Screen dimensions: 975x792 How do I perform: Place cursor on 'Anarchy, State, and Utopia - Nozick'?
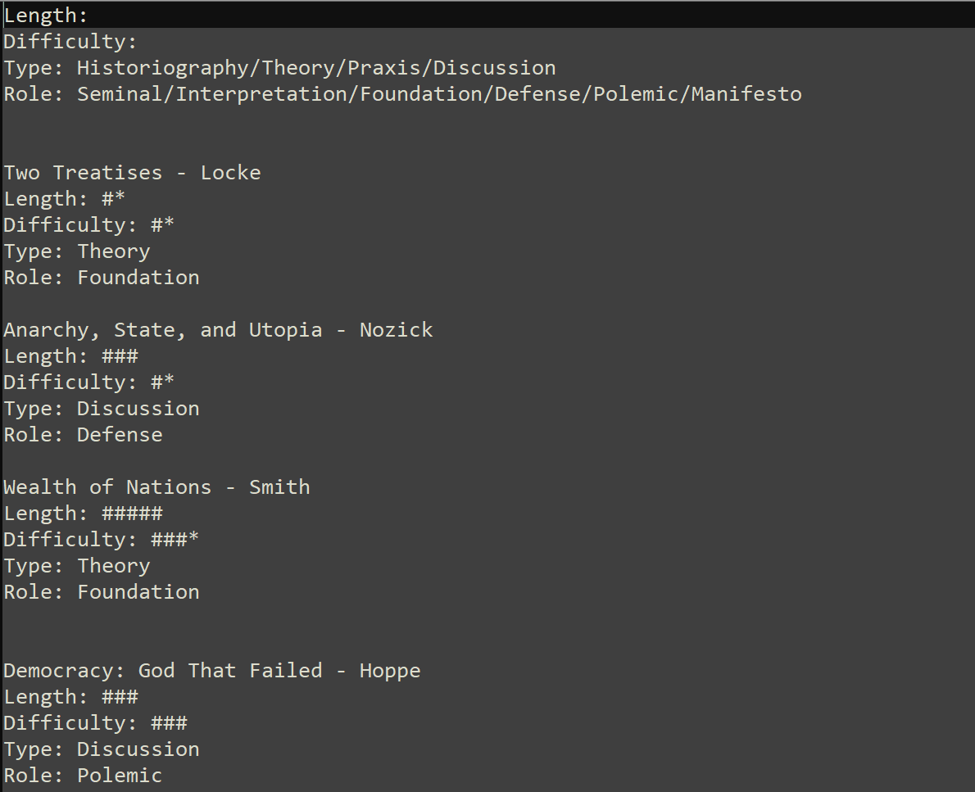[x=218, y=330]
